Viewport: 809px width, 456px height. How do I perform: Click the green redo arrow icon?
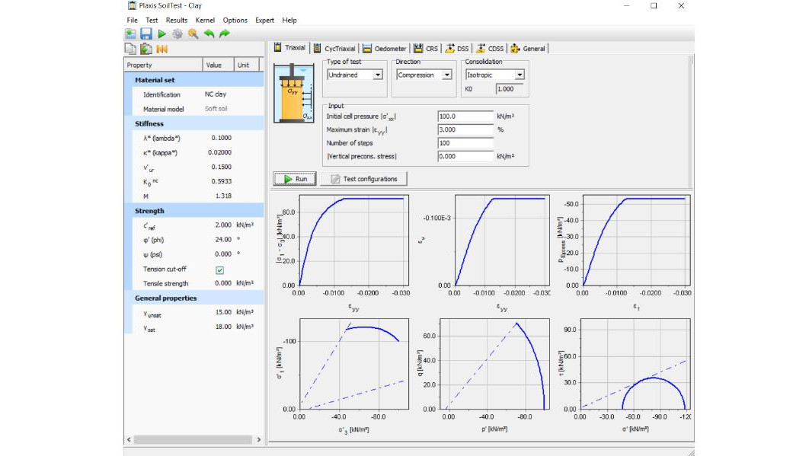click(224, 34)
